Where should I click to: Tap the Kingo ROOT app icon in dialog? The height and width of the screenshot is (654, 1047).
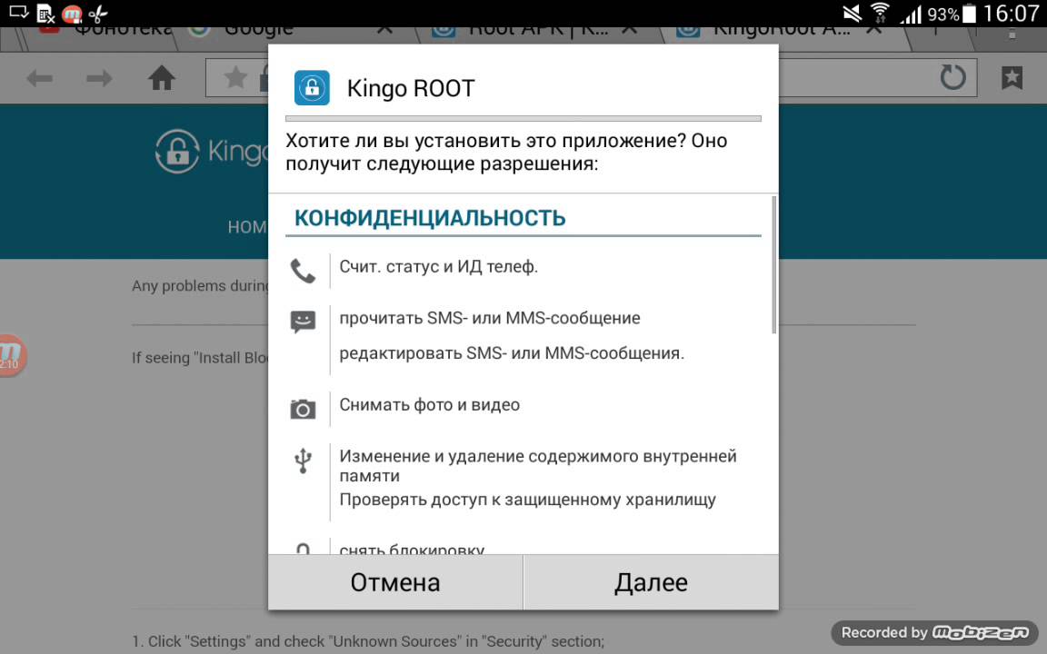(312, 87)
